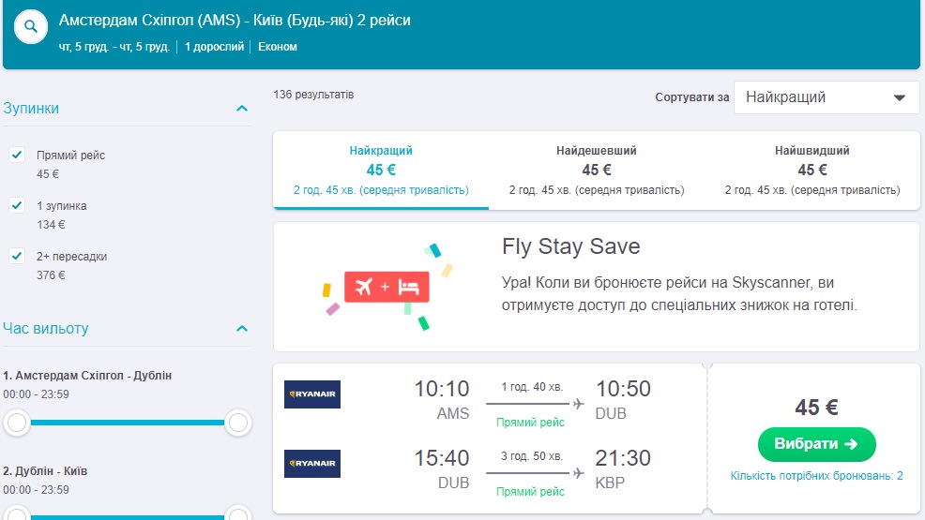Click the plane icon on DUB-KBP route line

[x=578, y=473]
